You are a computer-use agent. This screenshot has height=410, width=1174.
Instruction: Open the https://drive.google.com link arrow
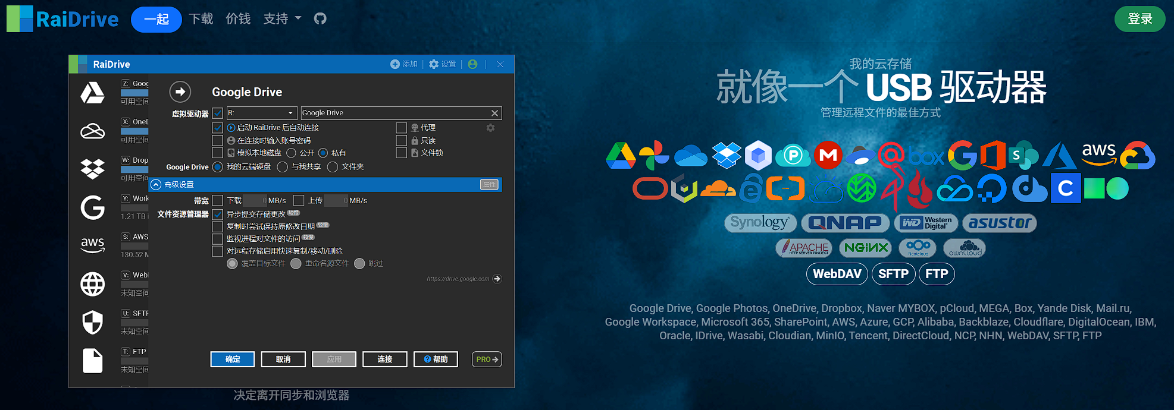497,279
